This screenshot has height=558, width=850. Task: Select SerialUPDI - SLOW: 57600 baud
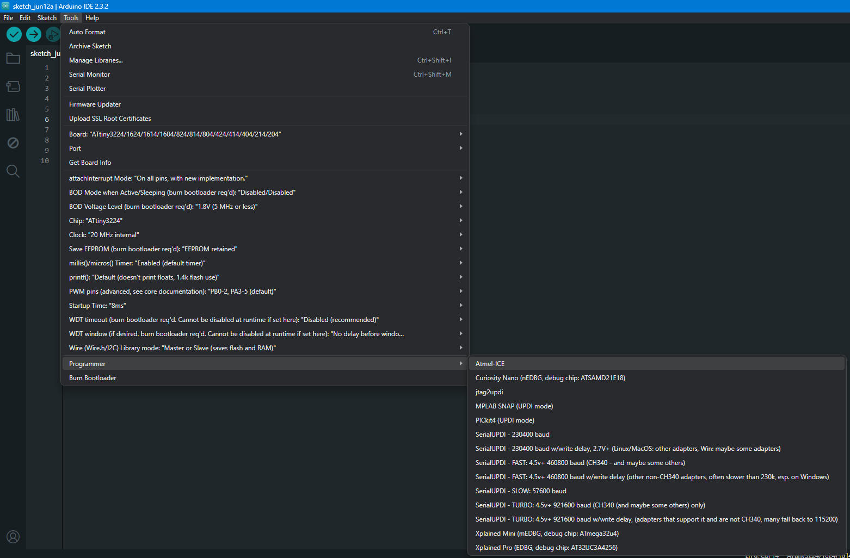pos(657,491)
